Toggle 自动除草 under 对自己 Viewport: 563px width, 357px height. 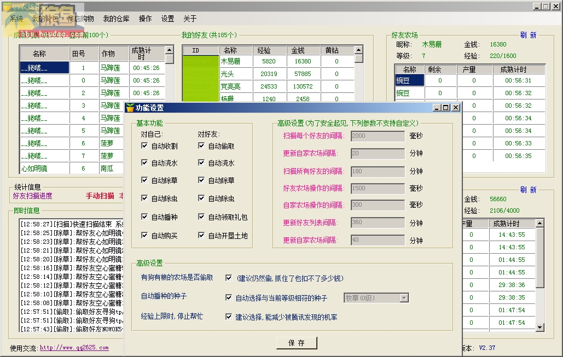[x=144, y=180]
